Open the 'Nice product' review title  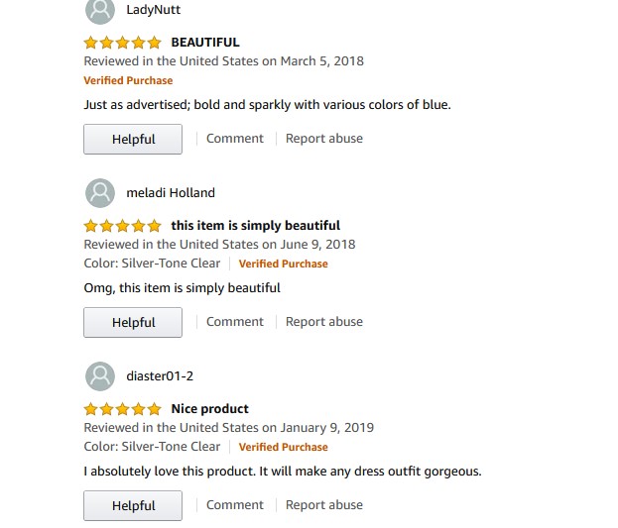209,409
